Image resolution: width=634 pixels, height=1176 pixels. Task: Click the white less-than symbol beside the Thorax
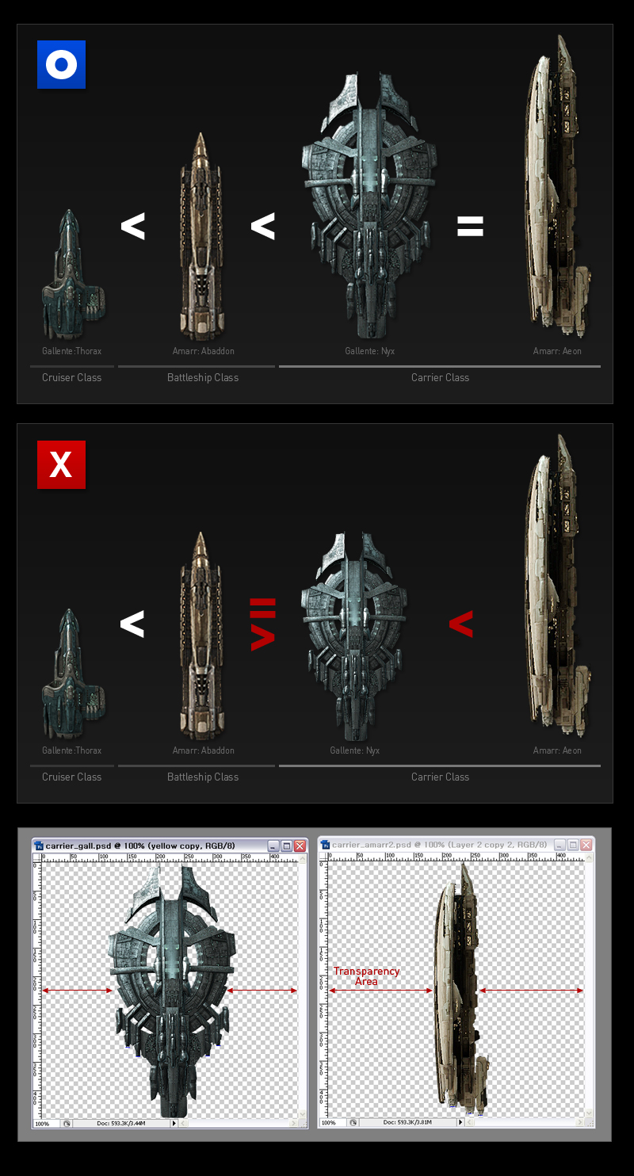pyautogui.click(x=133, y=226)
